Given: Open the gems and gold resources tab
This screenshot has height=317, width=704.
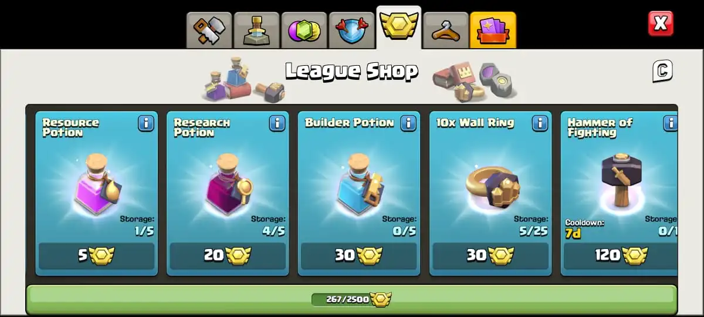Looking at the screenshot, I should pos(304,30).
